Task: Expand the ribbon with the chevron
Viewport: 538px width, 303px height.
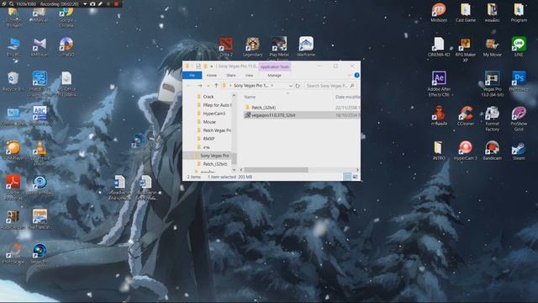Action: click(x=350, y=75)
